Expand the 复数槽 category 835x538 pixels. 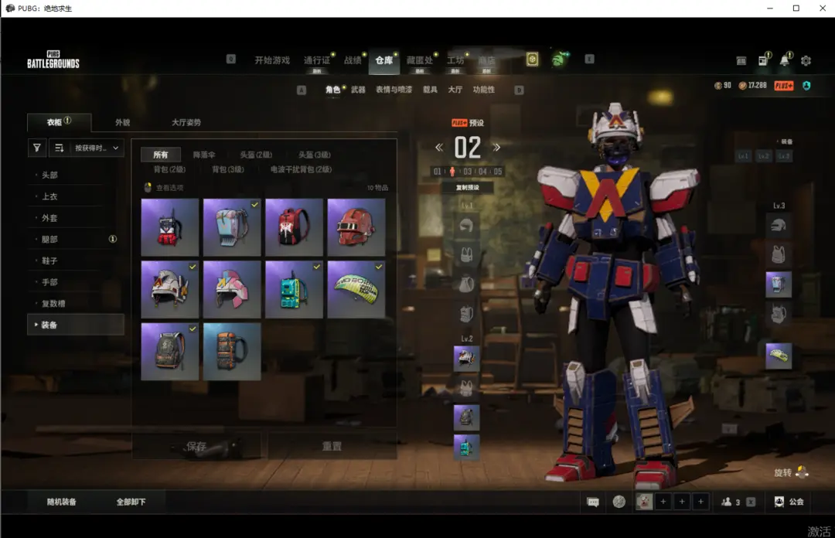(x=76, y=303)
